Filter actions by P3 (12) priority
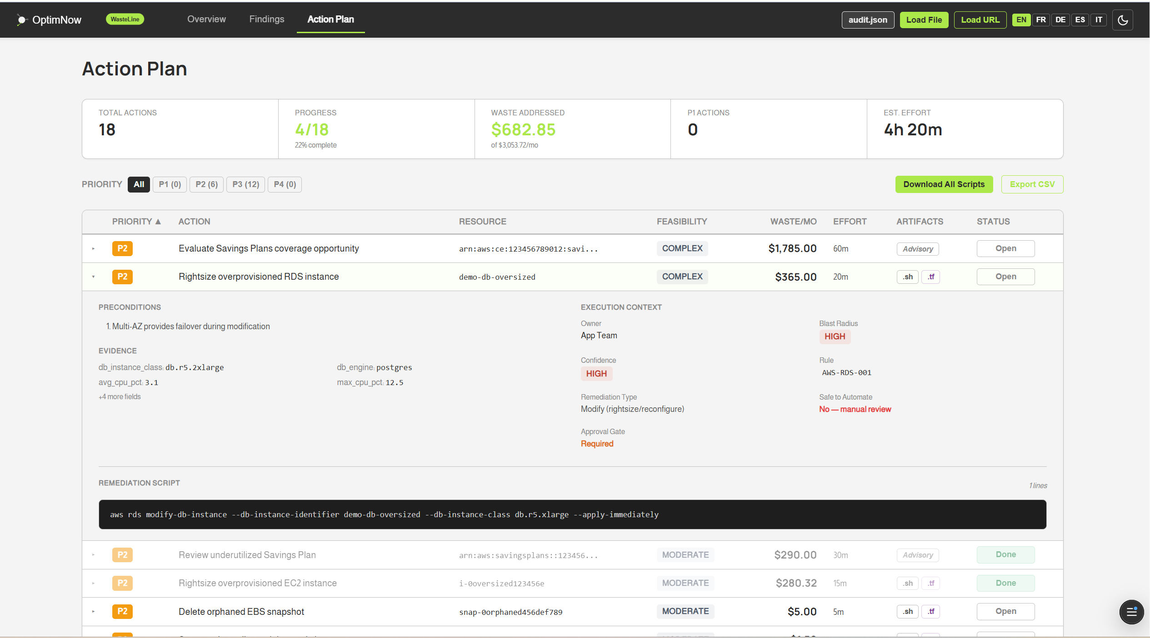Screen dimensions: 1150x638 point(245,184)
